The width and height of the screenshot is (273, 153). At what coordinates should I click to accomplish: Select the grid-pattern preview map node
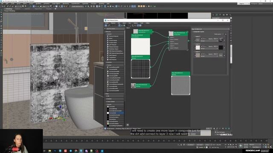point(140,67)
